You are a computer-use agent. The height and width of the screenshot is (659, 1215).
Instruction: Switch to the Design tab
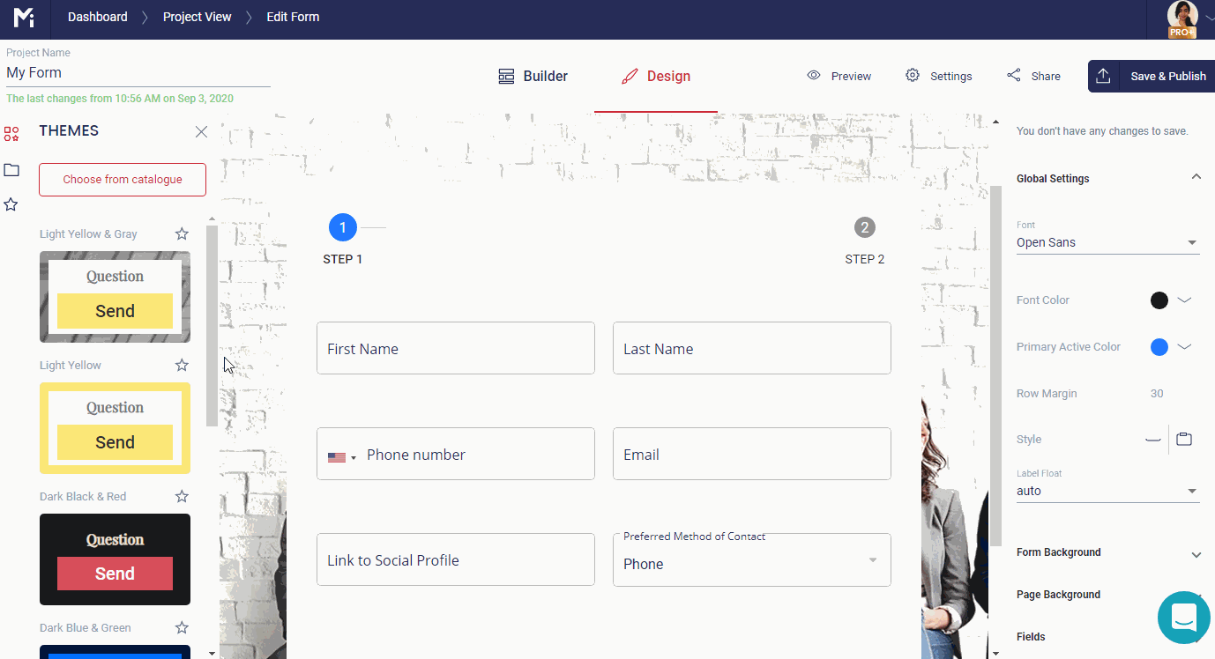point(656,76)
